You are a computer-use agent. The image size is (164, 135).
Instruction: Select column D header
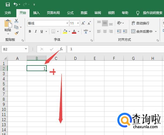[75, 58]
